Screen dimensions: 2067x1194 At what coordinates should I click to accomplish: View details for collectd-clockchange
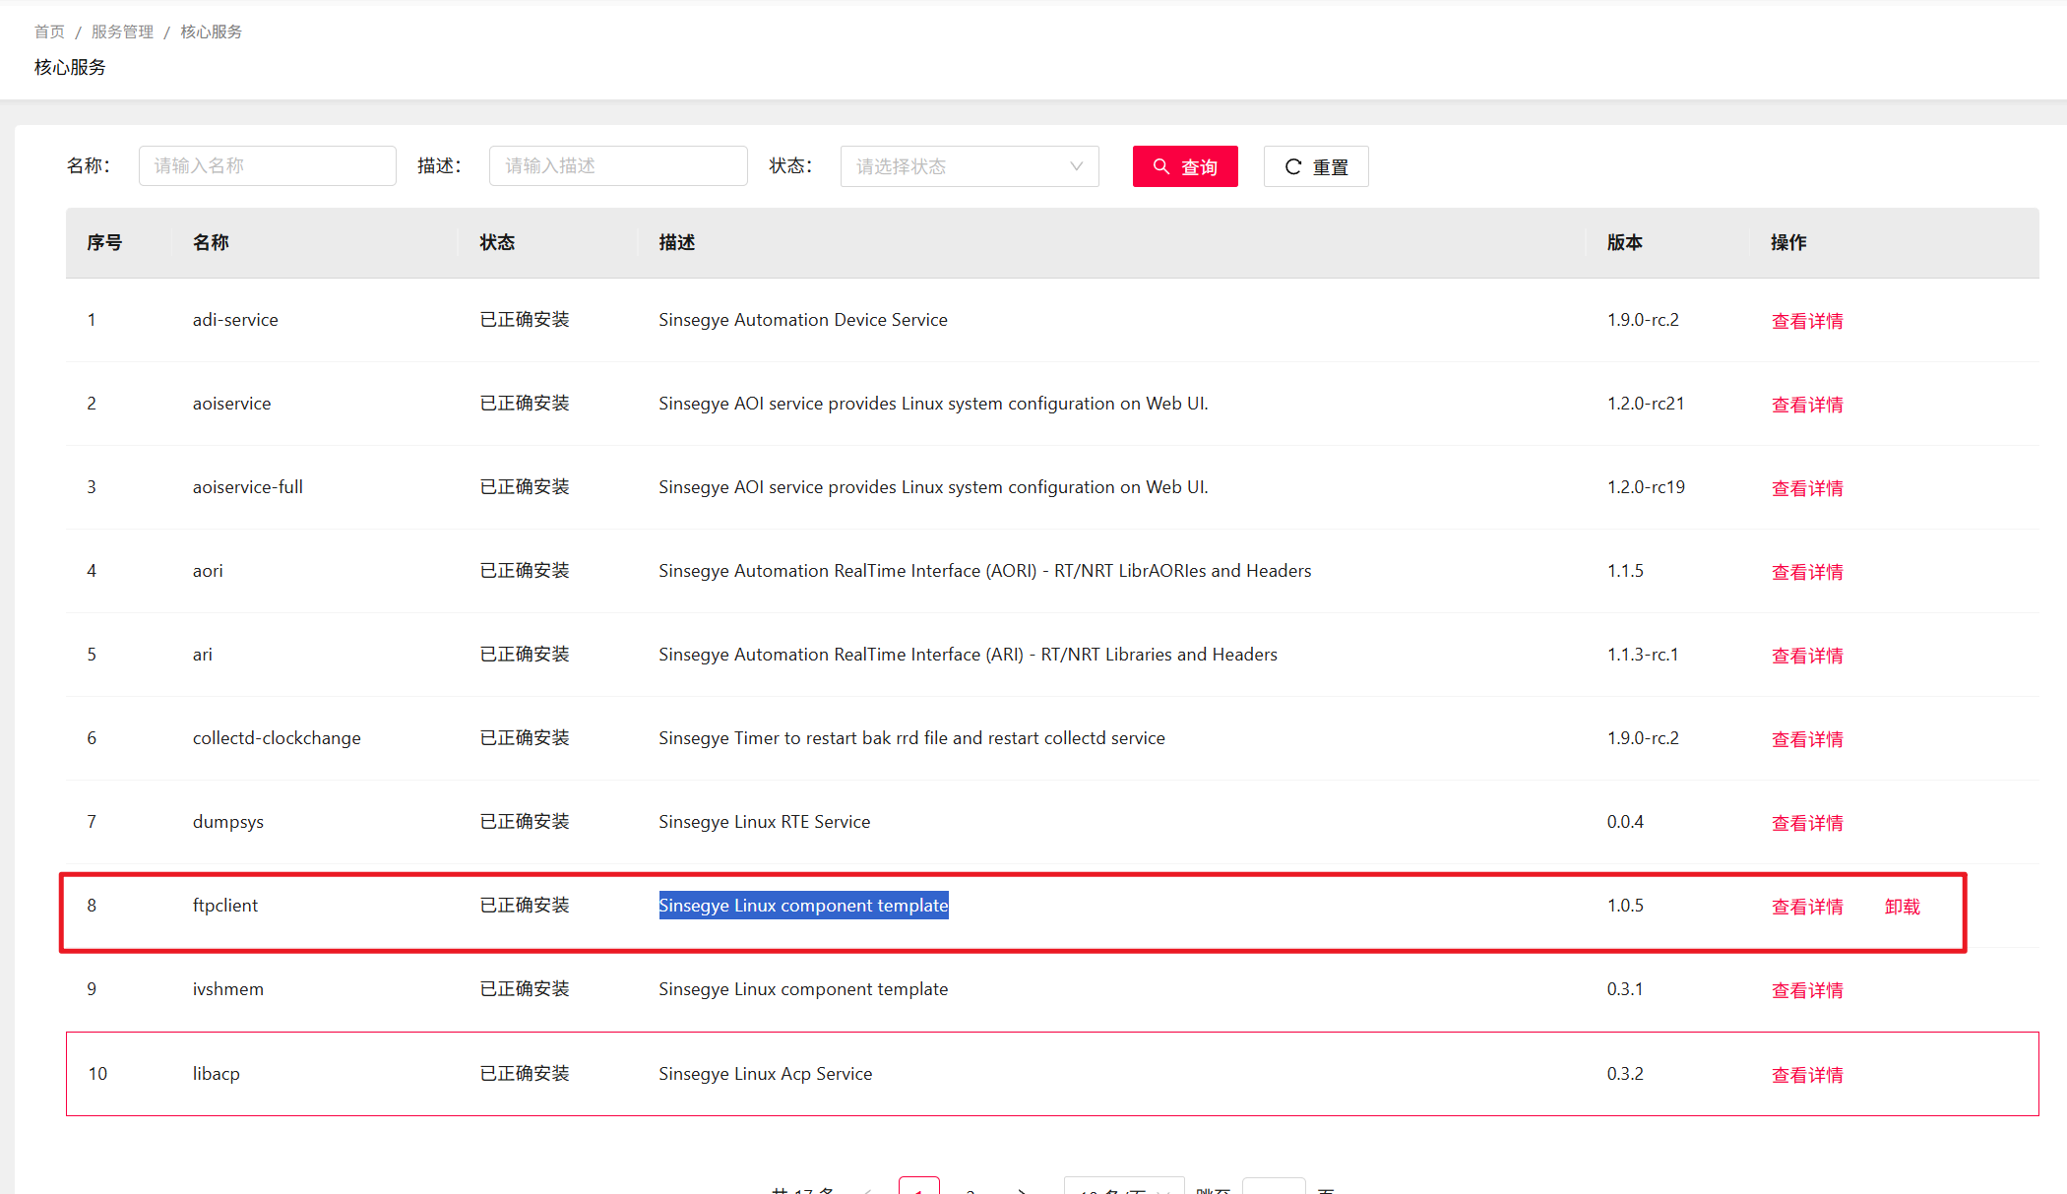[x=1807, y=739]
